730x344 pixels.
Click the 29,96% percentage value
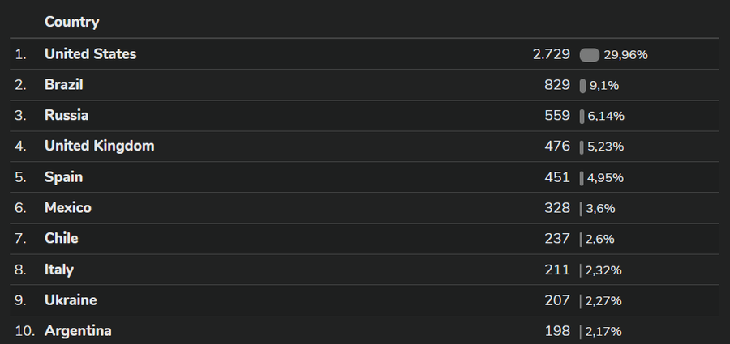tap(625, 55)
